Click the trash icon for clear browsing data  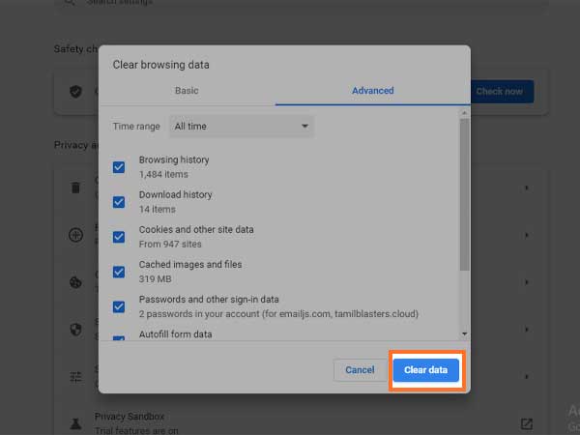[75, 188]
